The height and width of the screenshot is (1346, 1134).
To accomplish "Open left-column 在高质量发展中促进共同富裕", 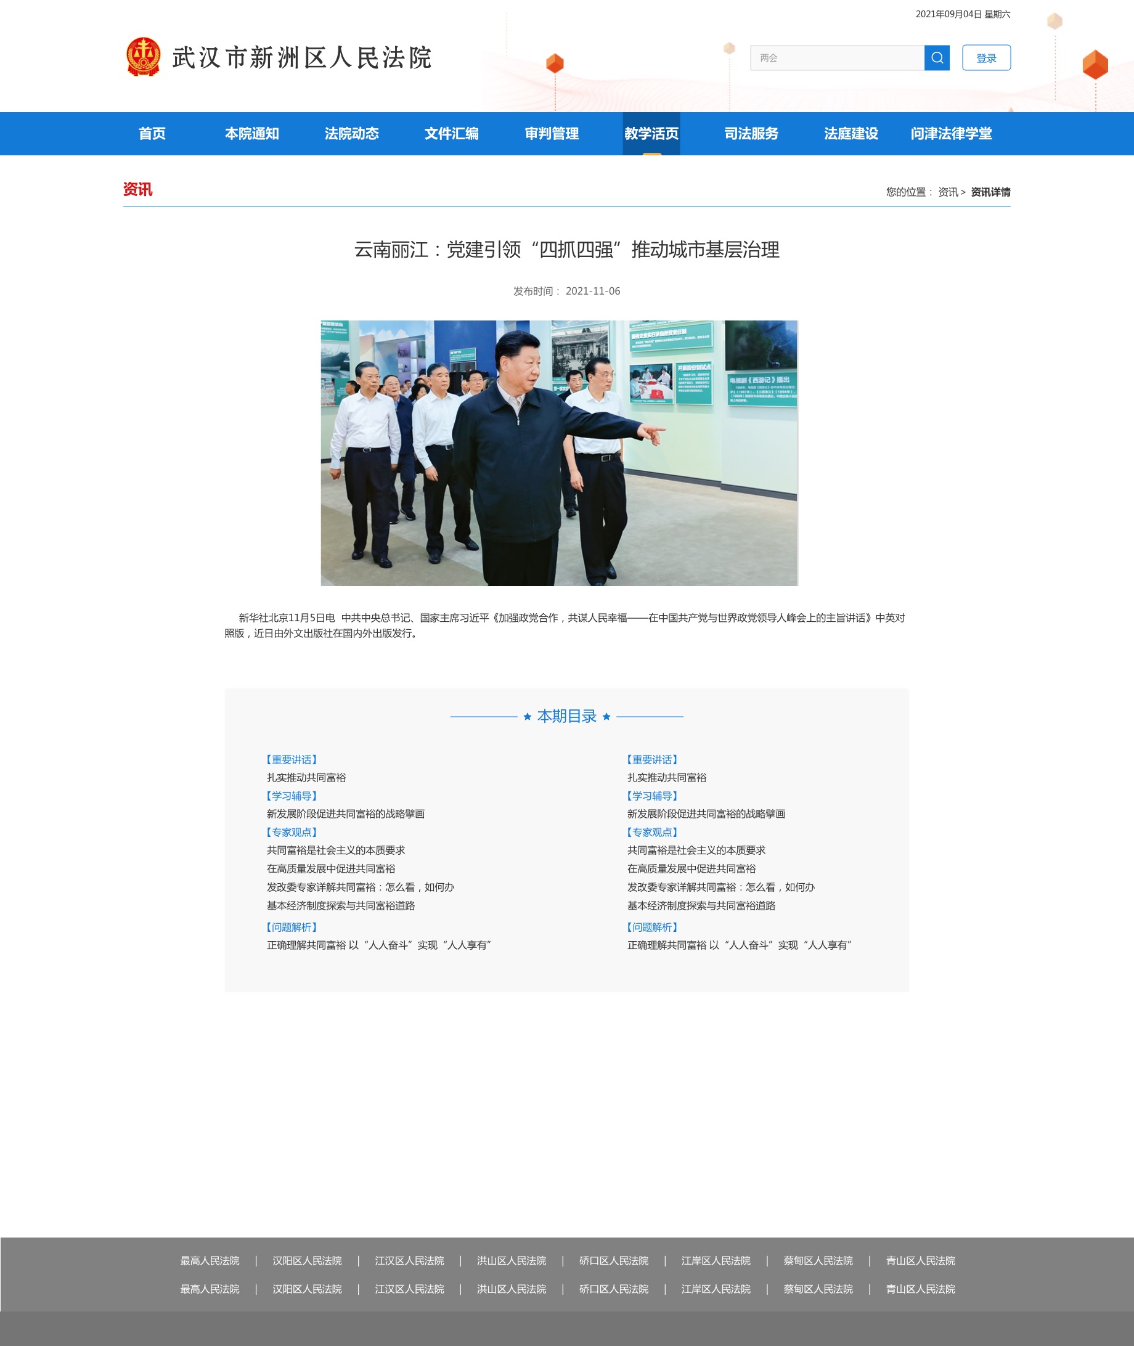I will (x=331, y=869).
